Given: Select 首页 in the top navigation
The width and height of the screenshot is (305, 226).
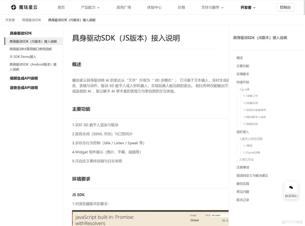Looking at the screenshot, I should click(x=61, y=7).
